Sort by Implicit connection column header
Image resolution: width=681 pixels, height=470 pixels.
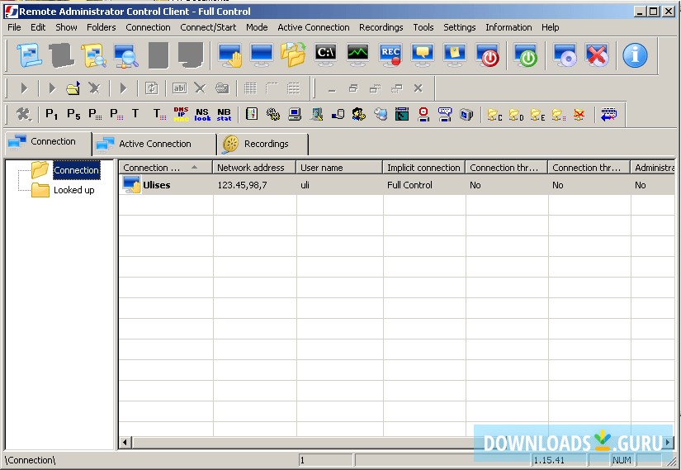point(424,168)
